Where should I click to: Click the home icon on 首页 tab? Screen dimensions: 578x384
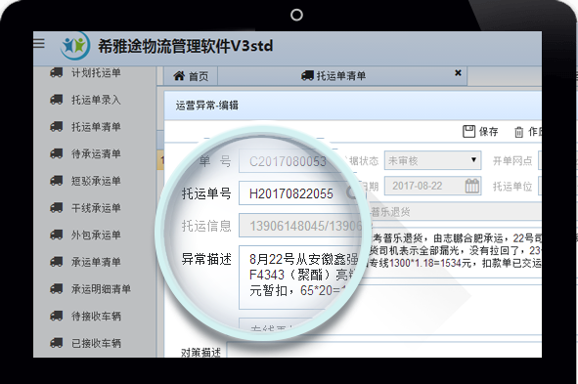click(179, 76)
